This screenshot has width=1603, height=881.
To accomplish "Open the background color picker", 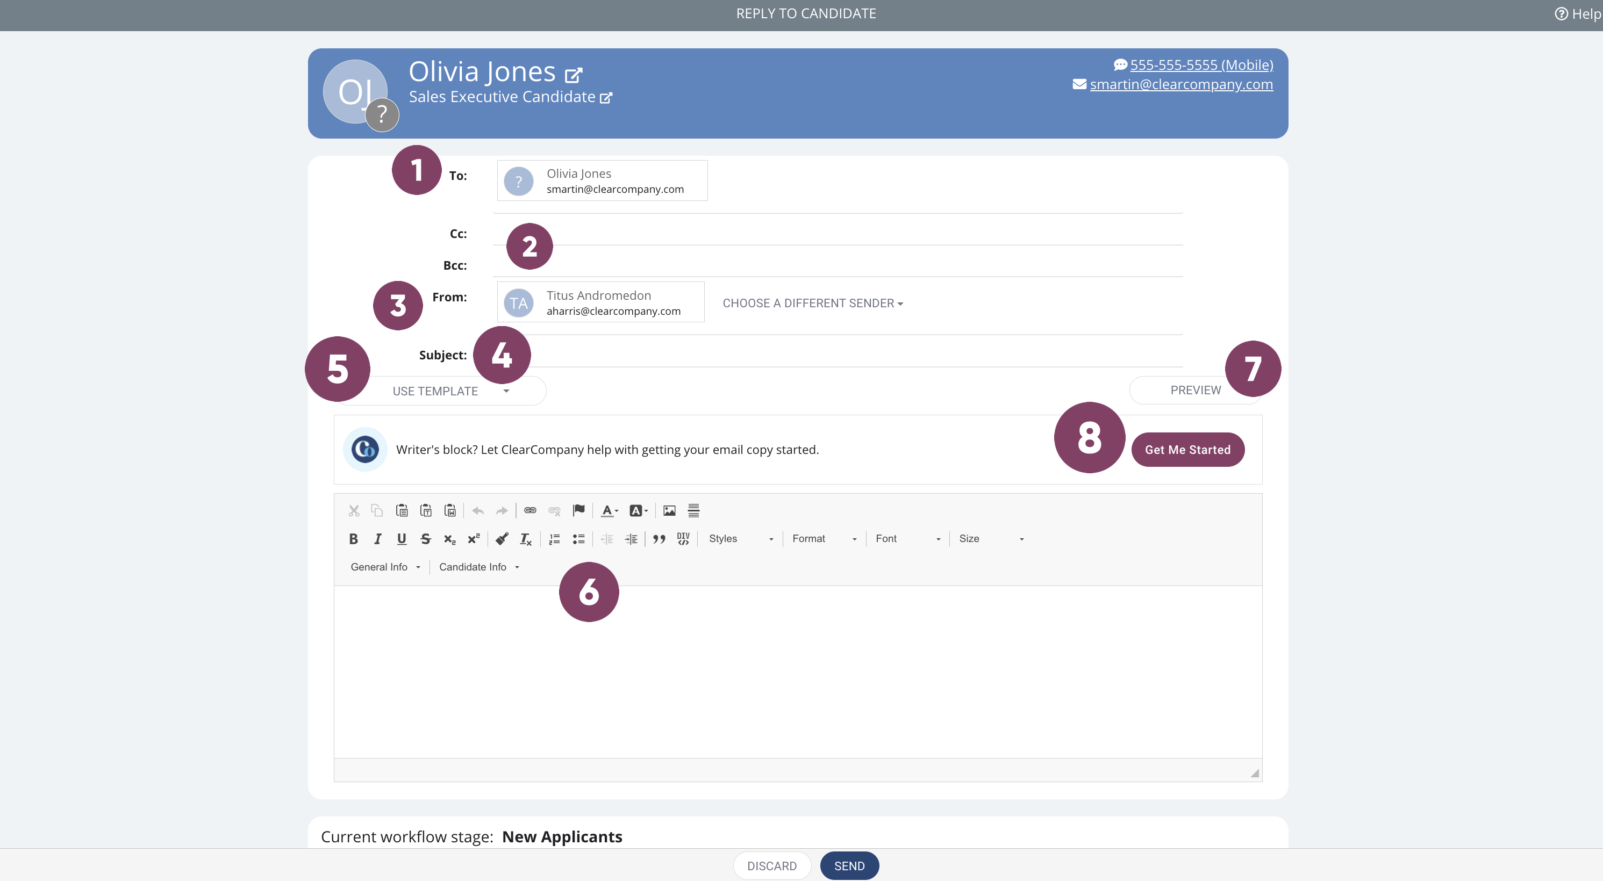I will click(639, 510).
